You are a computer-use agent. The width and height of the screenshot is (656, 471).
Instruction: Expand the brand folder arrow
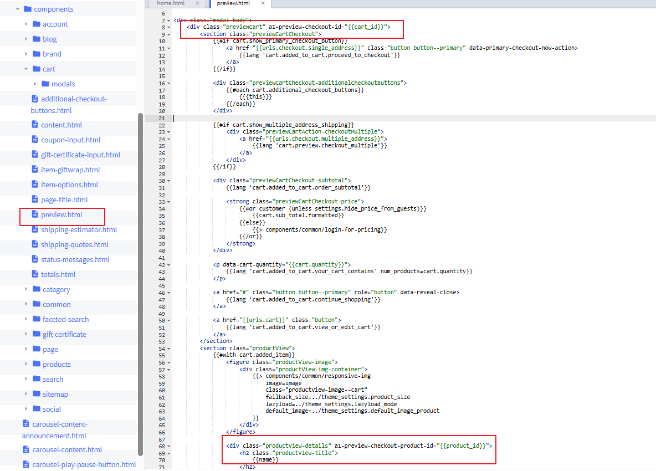[x=26, y=54]
